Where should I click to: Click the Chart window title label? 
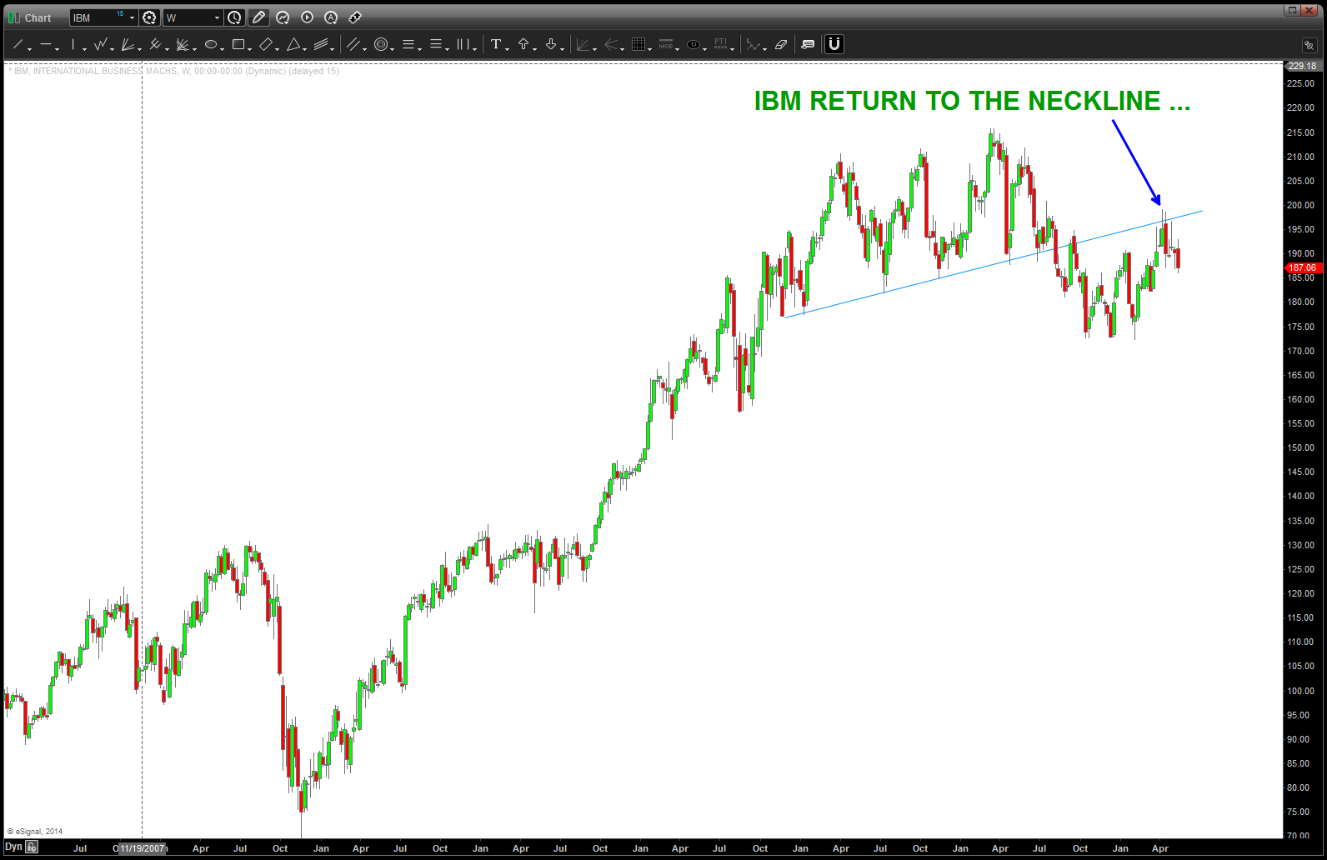[x=38, y=17]
